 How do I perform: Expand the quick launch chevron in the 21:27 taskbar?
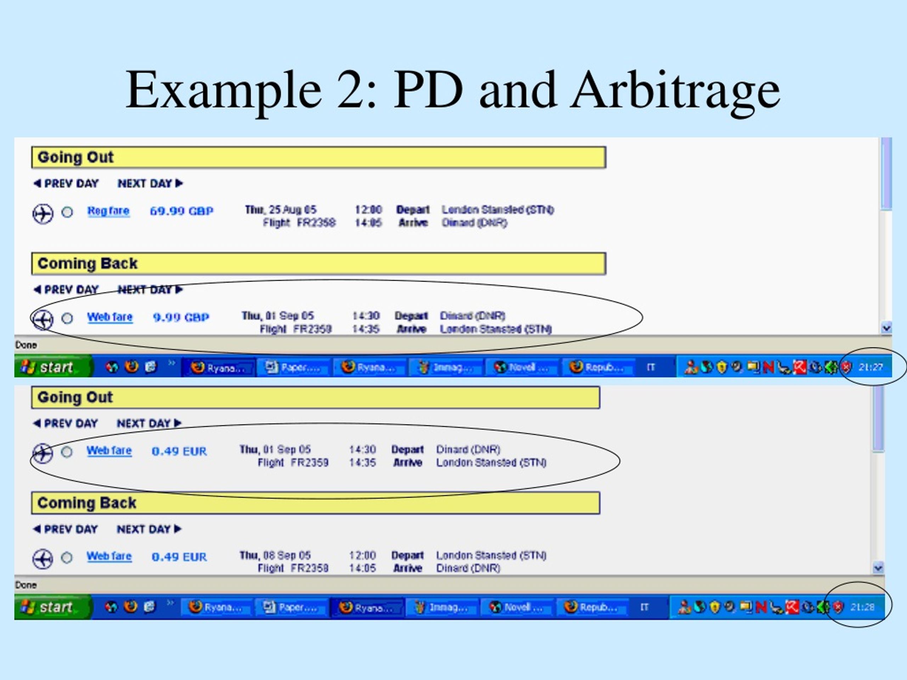coord(171,363)
